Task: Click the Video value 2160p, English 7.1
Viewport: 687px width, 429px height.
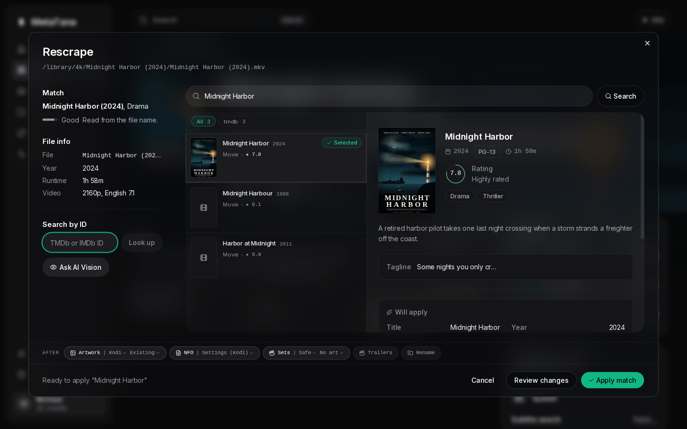Action: [108, 193]
